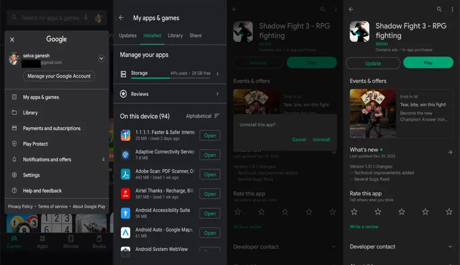This screenshot has width=460, height=265.
Task: Open Library in the Google menu
Action: (57, 113)
